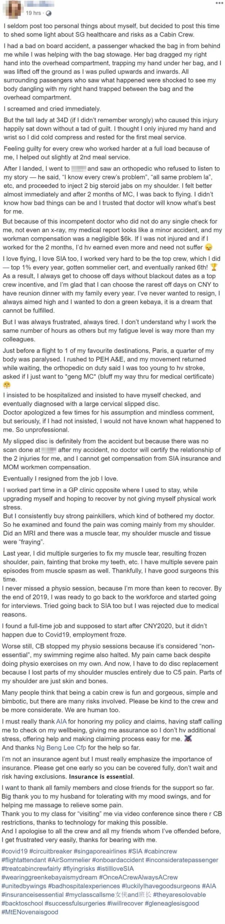This screenshot has height=924, width=225.
Task: Click the poster's profile picture
Action: (x=11, y=9)
